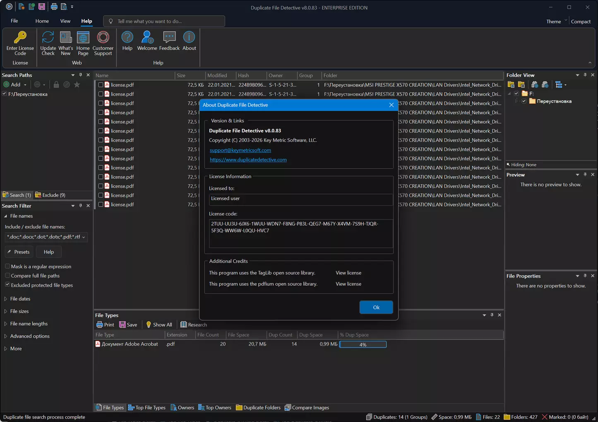Click the open project icon in quick access toolbar
598x422 pixels.
[31, 7]
